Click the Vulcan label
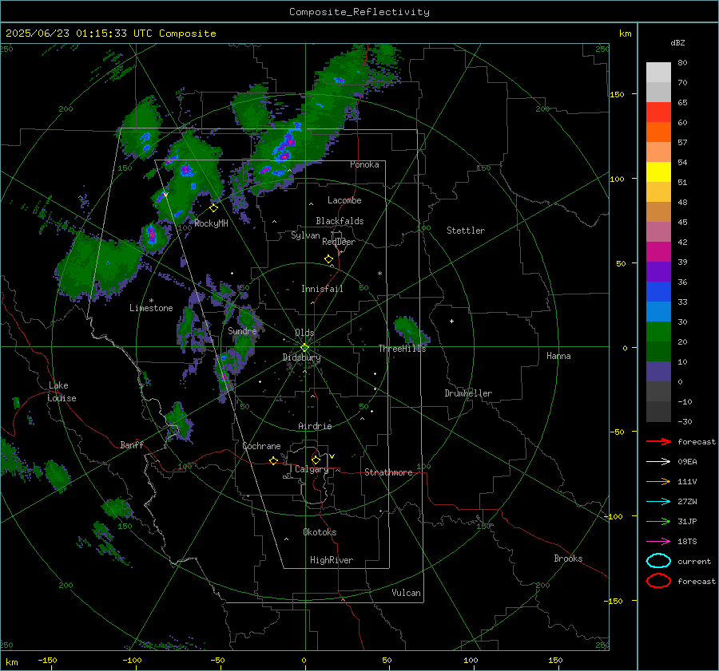This screenshot has width=719, height=671. (x=407, y=593)
